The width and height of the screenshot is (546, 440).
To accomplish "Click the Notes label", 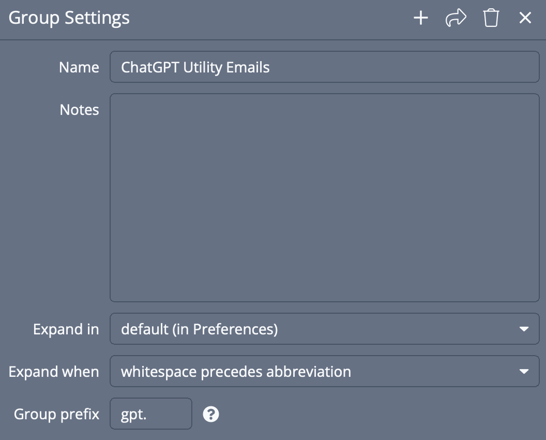I will pyautogui.click(x=80, y=110).
